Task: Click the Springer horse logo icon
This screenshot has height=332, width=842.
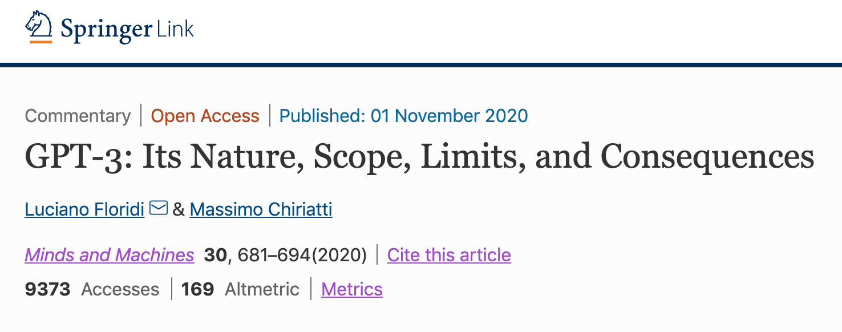Action: pyautogui.click(x=39, y=27)
